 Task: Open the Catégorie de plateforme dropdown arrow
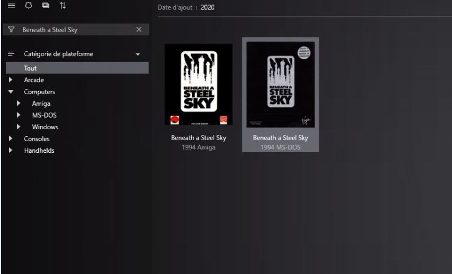138,54
